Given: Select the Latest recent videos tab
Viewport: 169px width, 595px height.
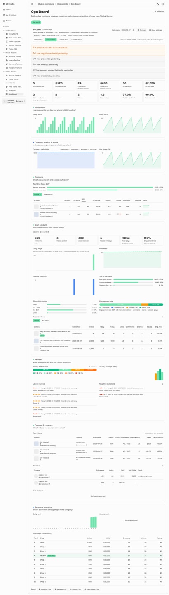Looking at the screenshot, I should click(37, 321).
